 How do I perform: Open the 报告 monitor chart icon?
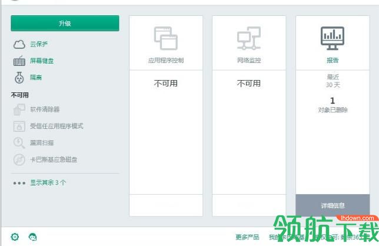pos(333,38)
